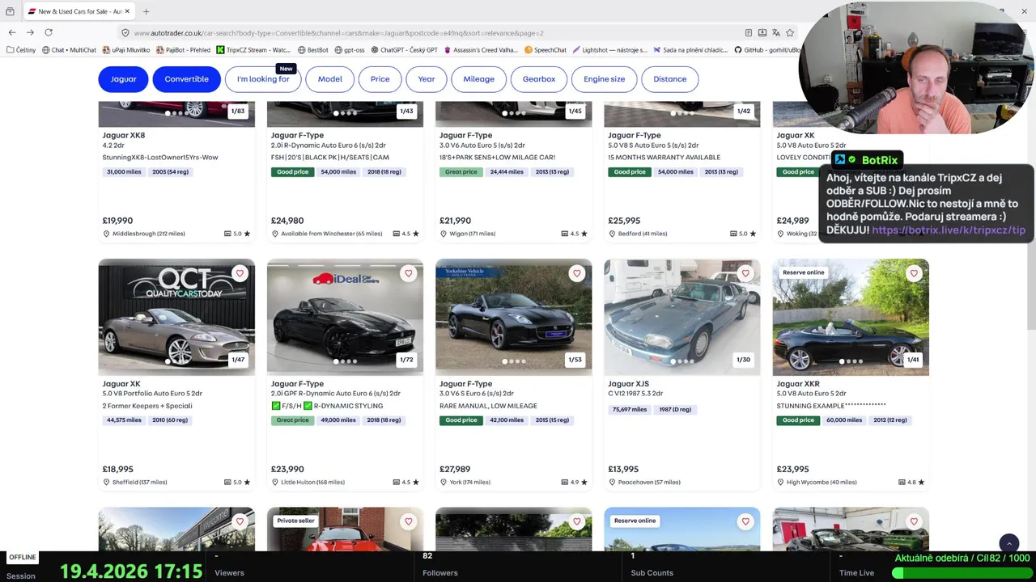
Task: Heart the bottom-row Reserve online car listing
Action: pyautogui.click(x=745, y=521)
